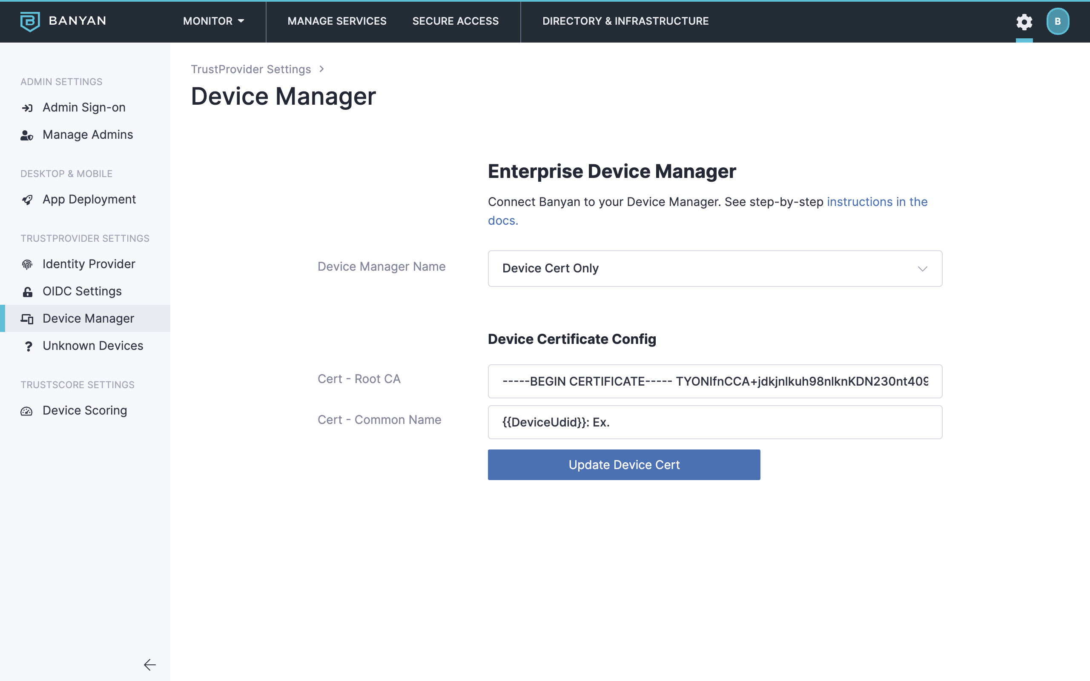Click the Device Manager devices icon
1090x681 pixels.
[28, 319]
